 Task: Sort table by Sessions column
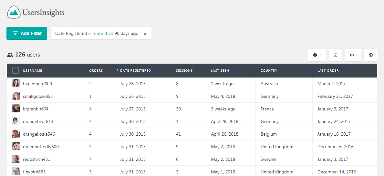184,70
